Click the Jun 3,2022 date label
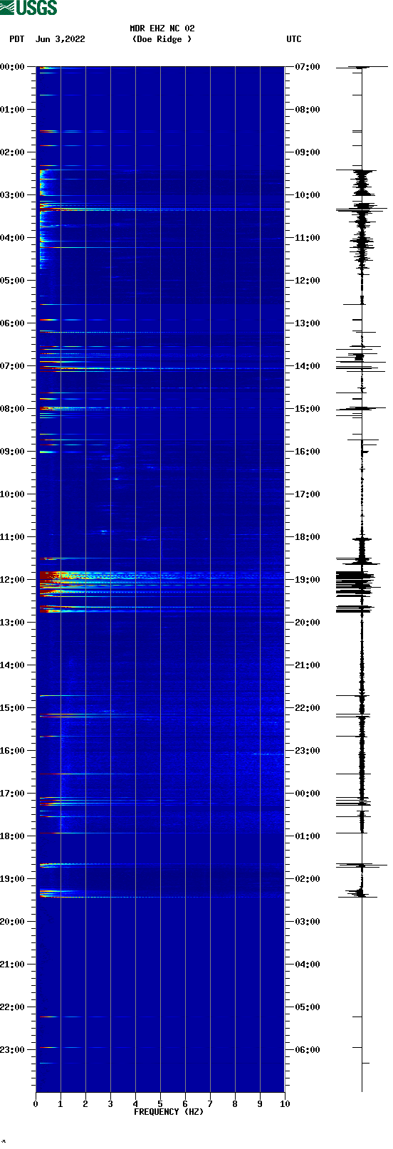393x1149 pixels. tap(61, 39)
